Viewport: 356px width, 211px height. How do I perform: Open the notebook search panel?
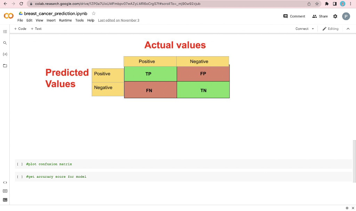click(x=5, y=43)
